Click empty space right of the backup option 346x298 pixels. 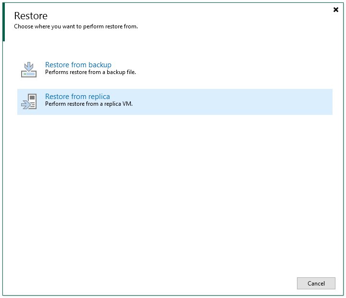click(231, 69)
